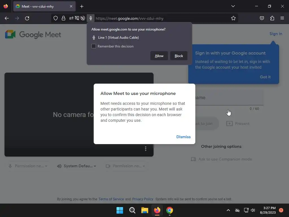Viewport: 289px width, 217px height.
Task: Click the blocked autoplay indicator icon
Action: [x=83, y=18]
